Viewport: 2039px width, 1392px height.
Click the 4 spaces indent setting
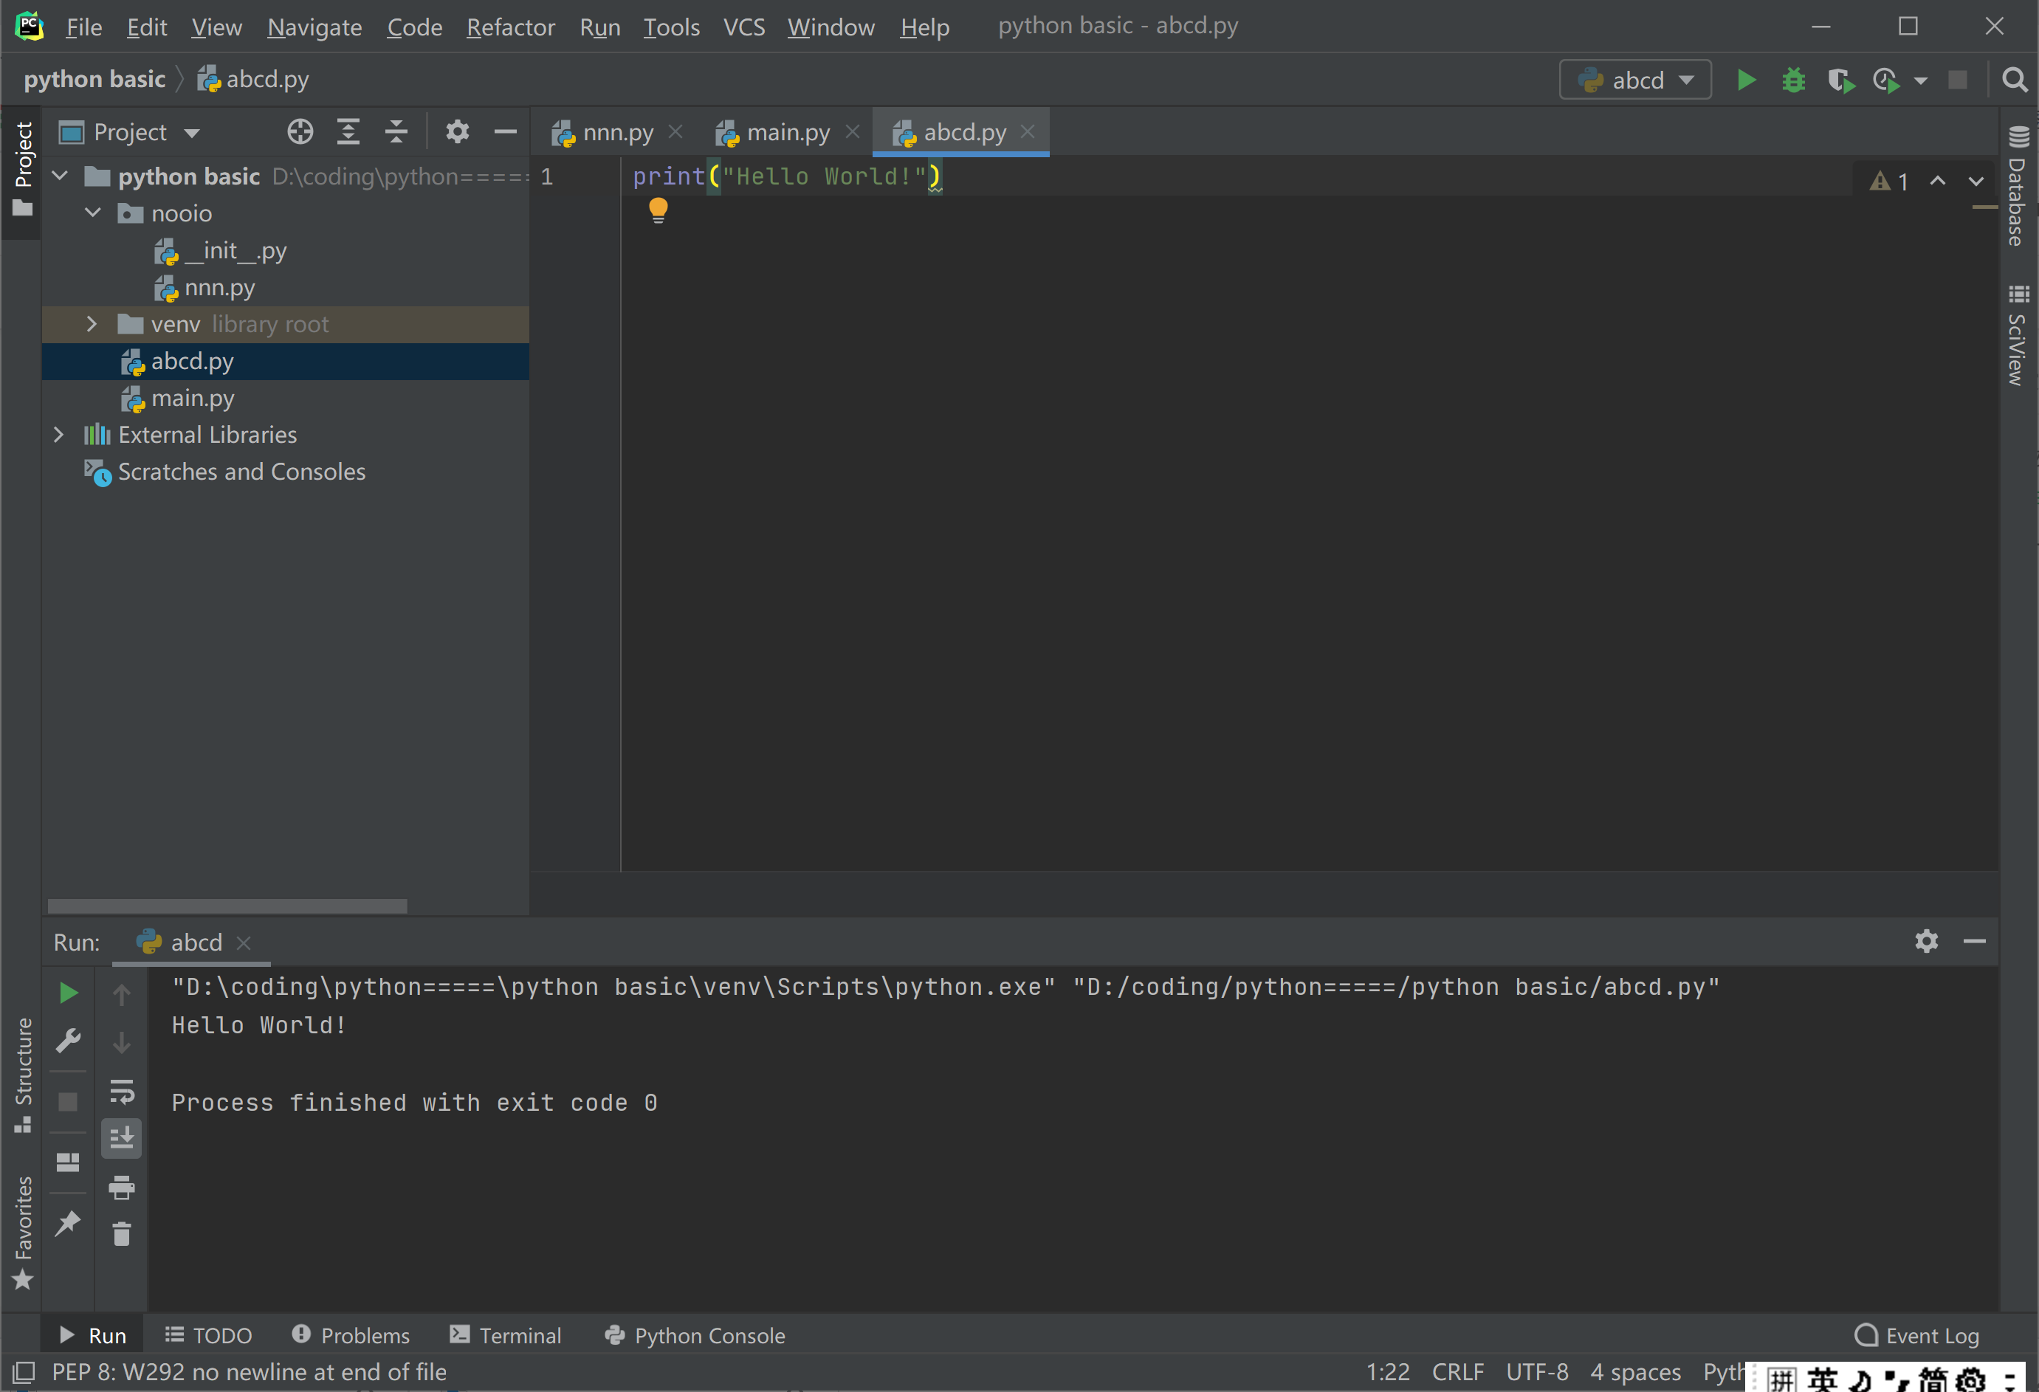pos(1635,1372)
